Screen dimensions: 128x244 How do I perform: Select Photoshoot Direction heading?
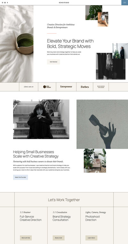[x=92, y=218]
